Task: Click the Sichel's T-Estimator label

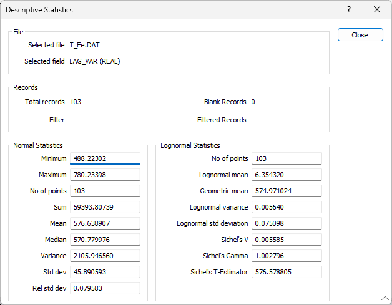Action: tap(219, 272)
